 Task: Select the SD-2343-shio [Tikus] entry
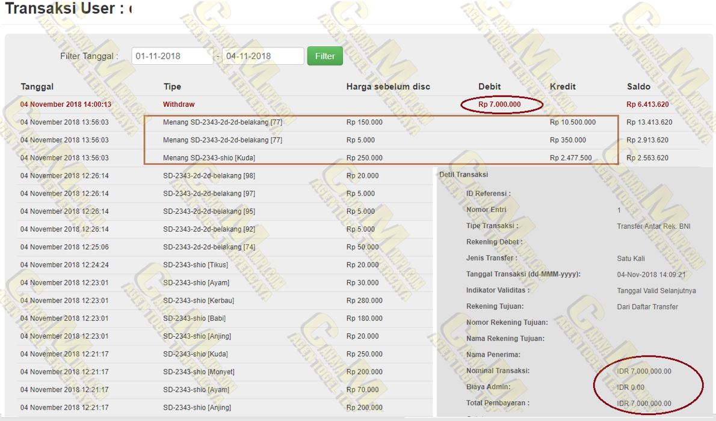[x=195, y=265]
